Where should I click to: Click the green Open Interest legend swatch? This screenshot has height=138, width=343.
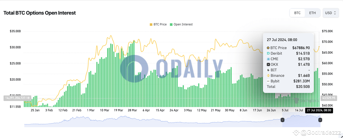(x=171, y=24)
